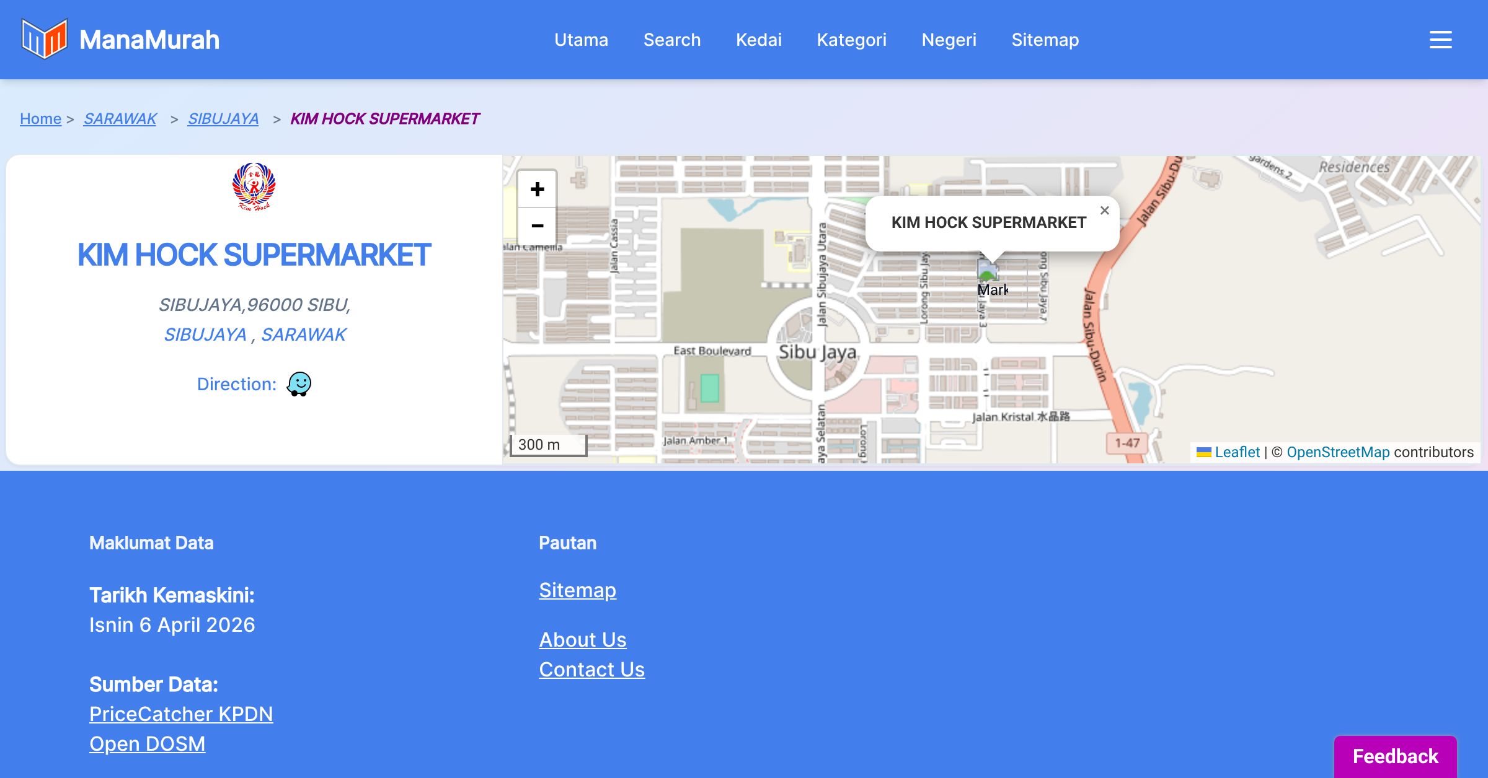Click the SARAWAK breadcrumb link
The height and width of the screenshot is (778, 1488).
point(120,118)
